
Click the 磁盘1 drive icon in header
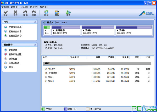point(45,23)
